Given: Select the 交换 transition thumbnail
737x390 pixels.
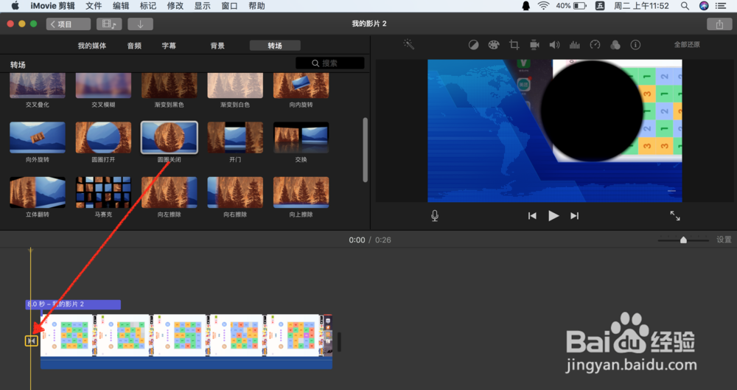Looking at the screenshot, I should tap(301, 137).
